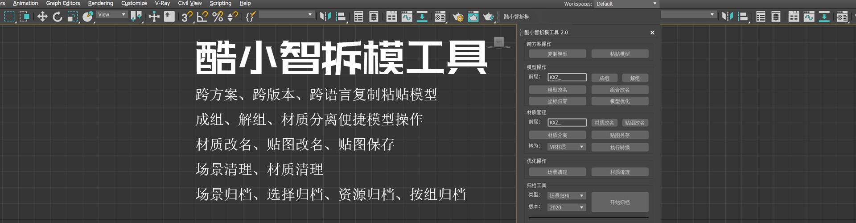Click the rectangular selection region icon
This screenshot has width=856, height=223.
(9, 17)
